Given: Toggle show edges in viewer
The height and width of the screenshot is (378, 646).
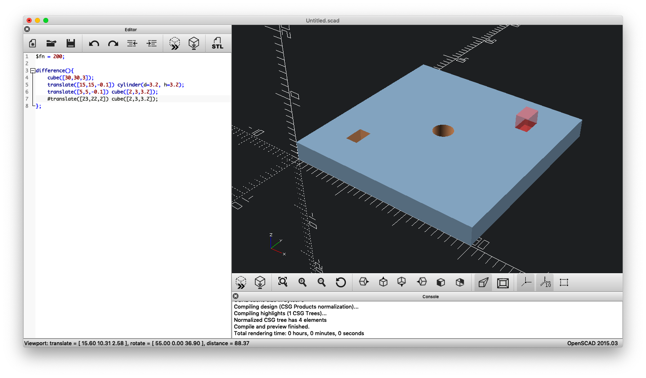Looking at the screenshot, I should click(564, 283).
